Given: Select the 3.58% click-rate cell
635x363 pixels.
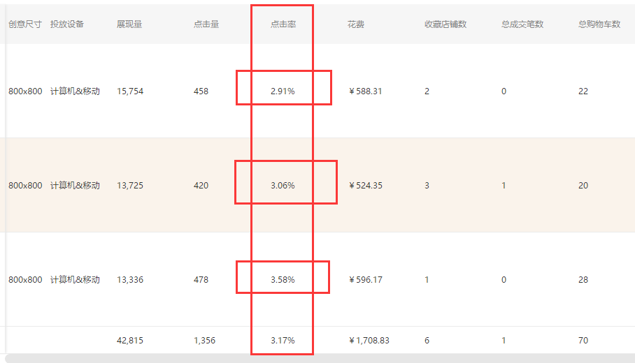Looking at the screenshot, I should coord(283,280).
